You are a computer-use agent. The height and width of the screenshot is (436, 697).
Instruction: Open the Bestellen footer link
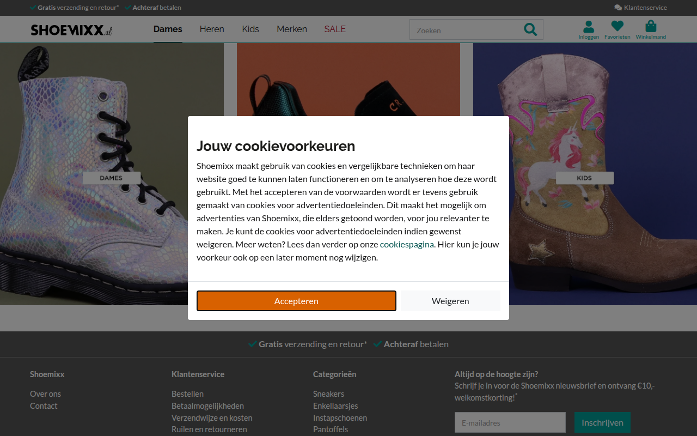click(x=187, y=393)
